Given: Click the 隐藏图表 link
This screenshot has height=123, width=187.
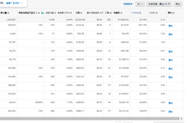Looking at the screenshot, I should tap(128, 4).
